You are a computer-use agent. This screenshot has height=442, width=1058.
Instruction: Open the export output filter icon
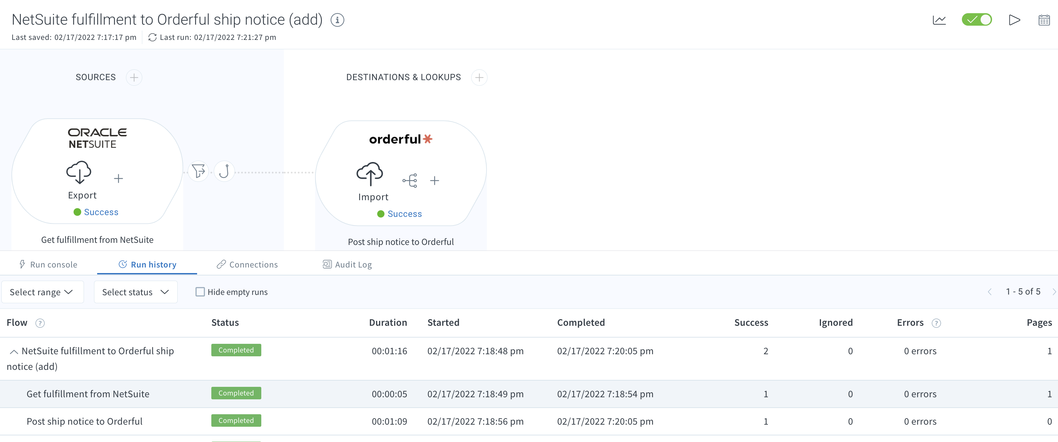pos(198,171)
